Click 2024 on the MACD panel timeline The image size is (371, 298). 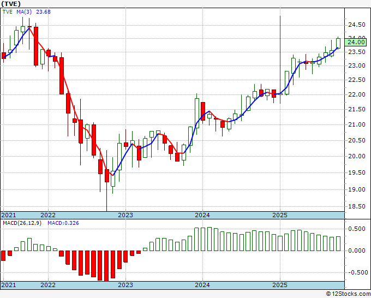[202, 285]
